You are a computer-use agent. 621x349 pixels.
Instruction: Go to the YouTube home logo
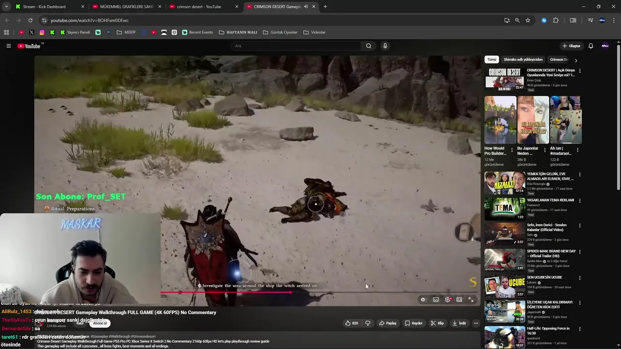(29, 46)
